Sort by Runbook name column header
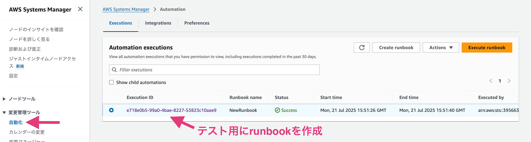531x142 pixels. (x=246, y=97)
